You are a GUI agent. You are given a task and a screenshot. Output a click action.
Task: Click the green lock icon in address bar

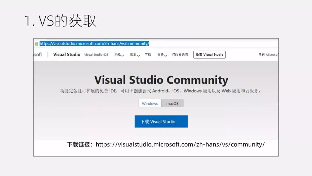click(36, 44)
